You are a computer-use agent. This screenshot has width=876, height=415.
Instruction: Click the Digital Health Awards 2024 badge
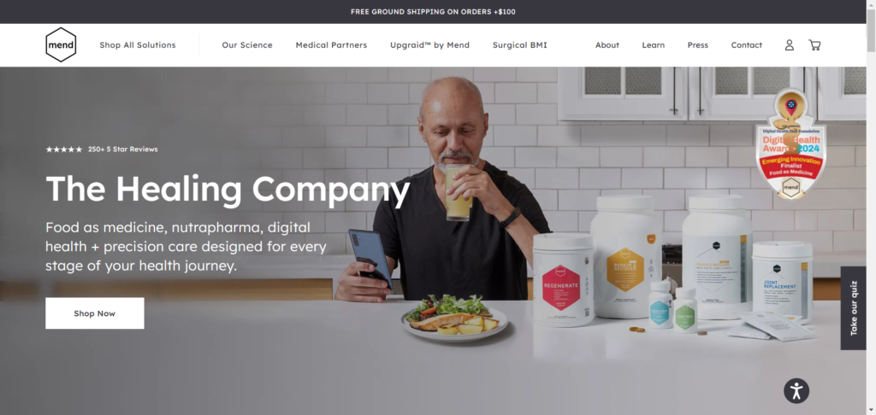[x=791, y=144]
